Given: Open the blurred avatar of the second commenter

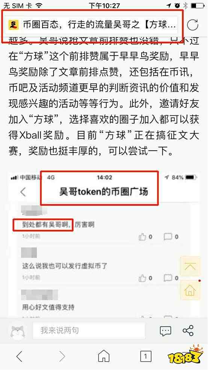Looking at the screenshot, I should (29, 253).
